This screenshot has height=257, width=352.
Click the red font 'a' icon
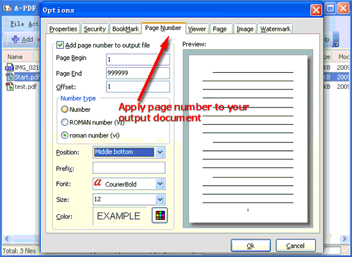(98, 182)
